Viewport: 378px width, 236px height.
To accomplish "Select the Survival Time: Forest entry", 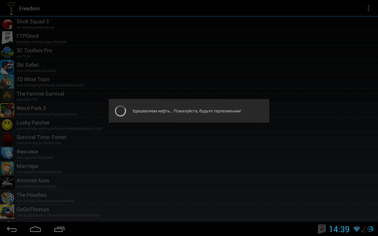I will pos(189,140).
